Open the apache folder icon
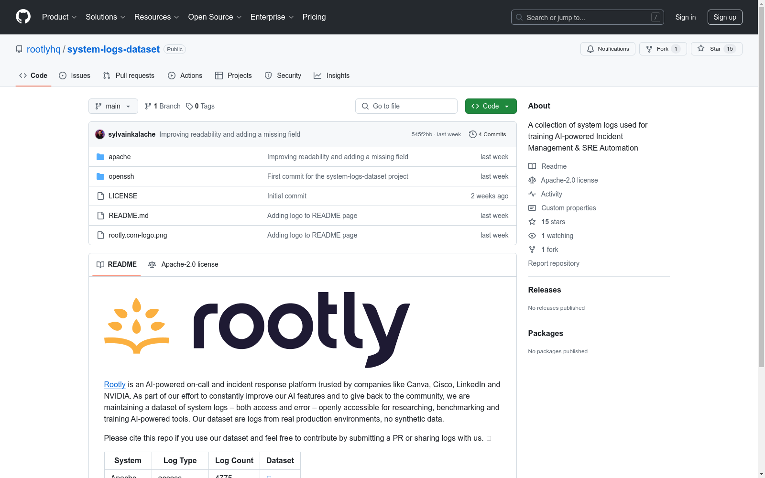This screenshot has width=765, height=478. point(100,157)
